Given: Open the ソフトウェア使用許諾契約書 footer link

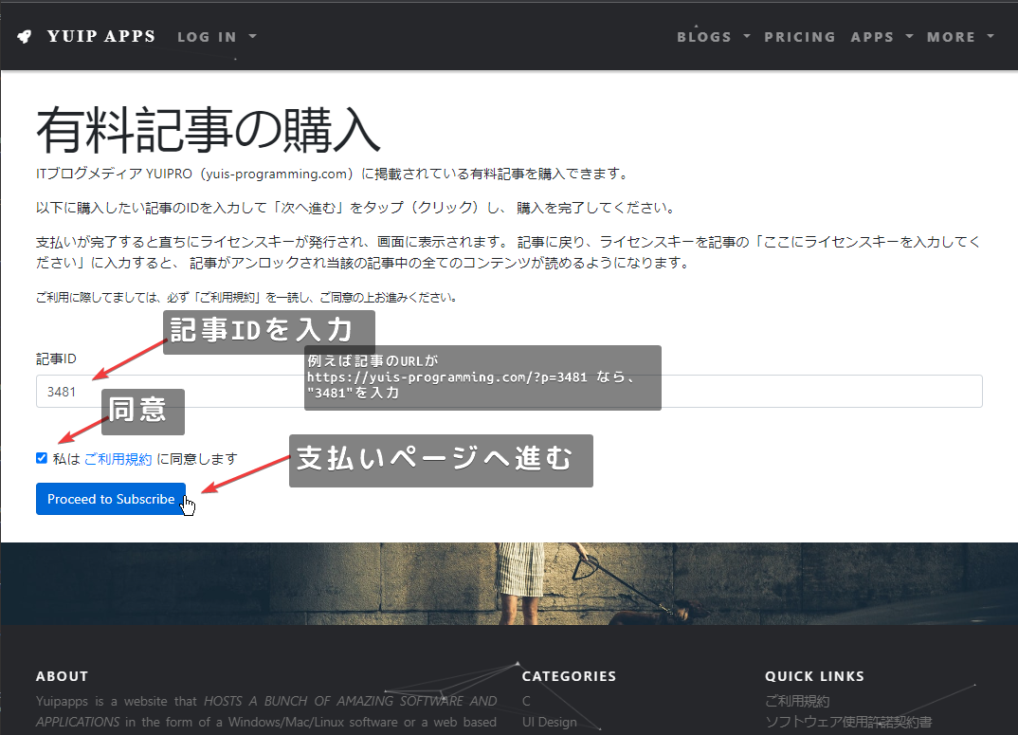Looking at the screenshot, I should 848,722.
